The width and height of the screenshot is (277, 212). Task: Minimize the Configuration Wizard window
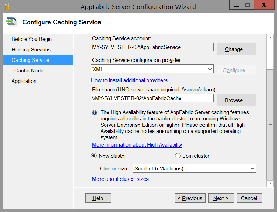tap(236, 5)
